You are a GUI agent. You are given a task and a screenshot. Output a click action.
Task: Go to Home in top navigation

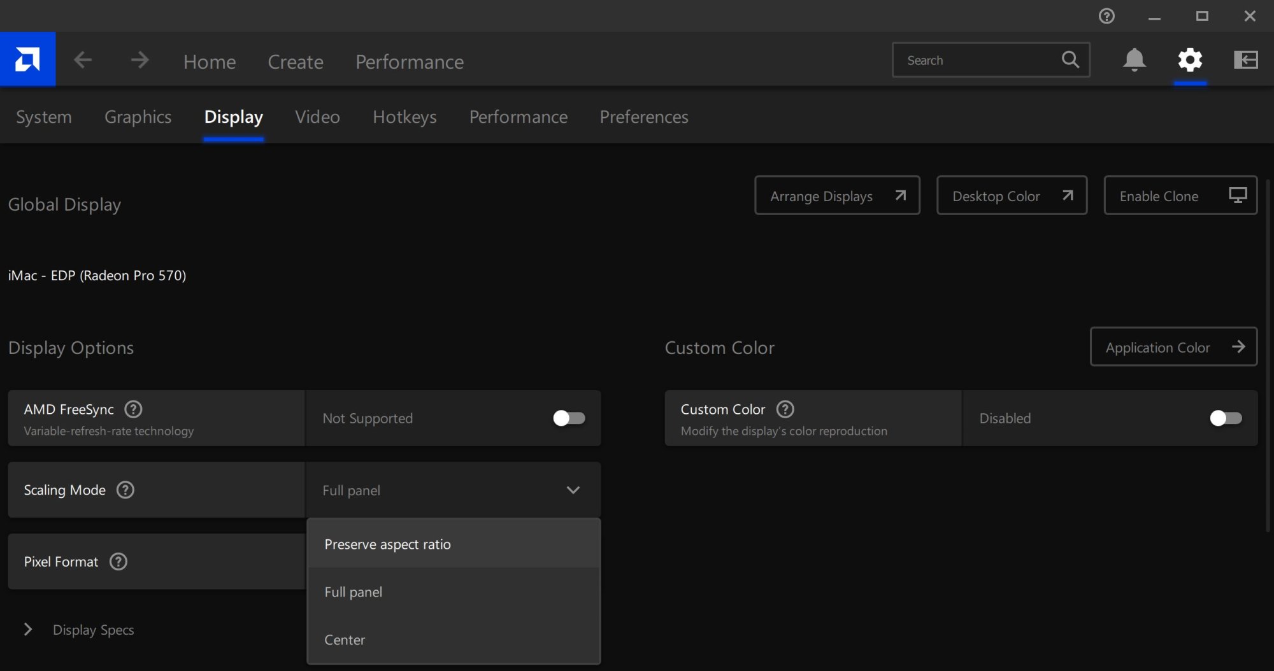[210, 62]
